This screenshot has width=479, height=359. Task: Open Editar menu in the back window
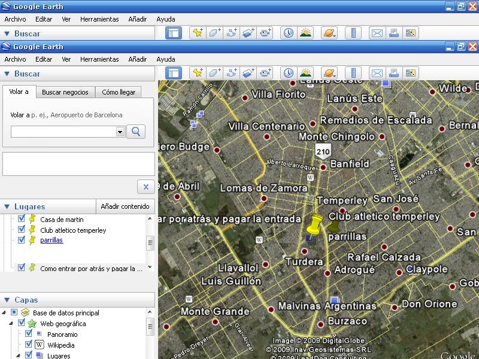(x=44, y=19)
